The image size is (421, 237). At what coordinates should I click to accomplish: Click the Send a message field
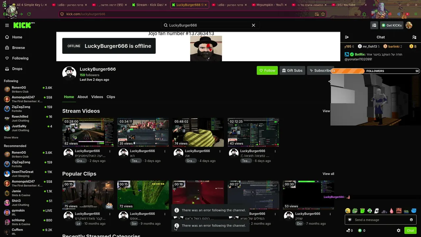[381, 220]
